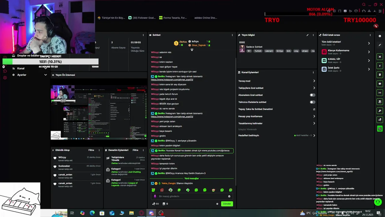This screenshot has height=217, width=385.
Task: Open Sohbet panel three-dot menu
Action: 232,35
